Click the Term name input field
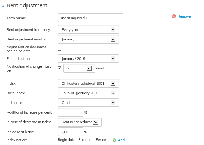 tap(90, 18)
